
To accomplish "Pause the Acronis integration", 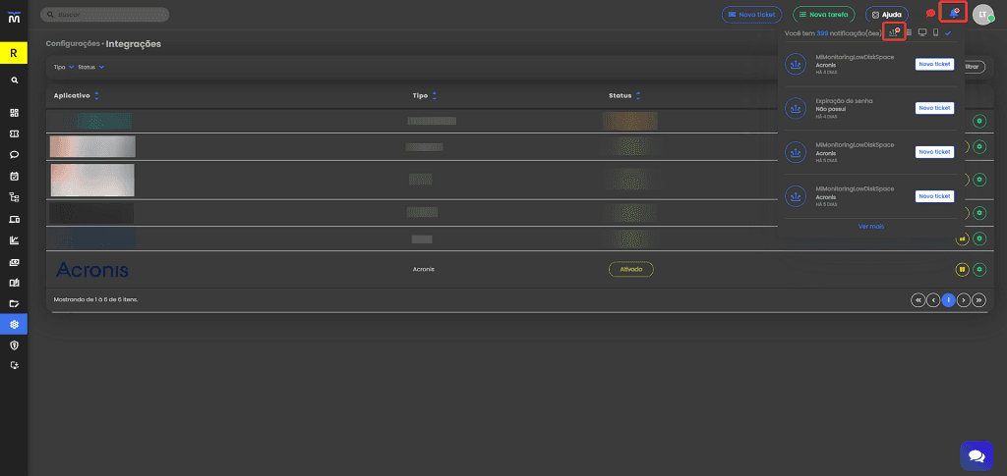I will tap(962, 270).
